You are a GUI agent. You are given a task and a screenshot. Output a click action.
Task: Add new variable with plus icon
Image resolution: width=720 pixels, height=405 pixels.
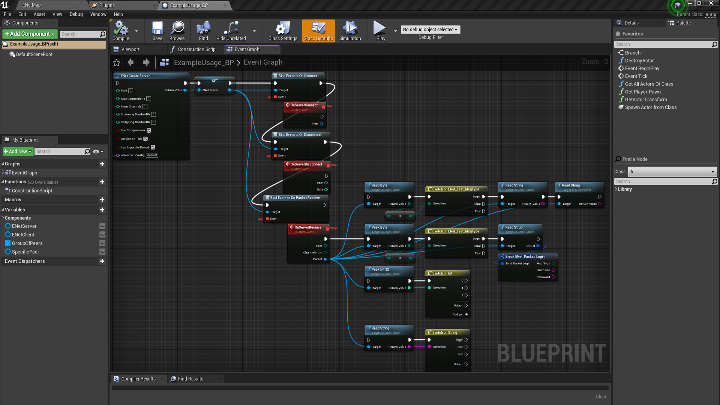tap(102, 210)
